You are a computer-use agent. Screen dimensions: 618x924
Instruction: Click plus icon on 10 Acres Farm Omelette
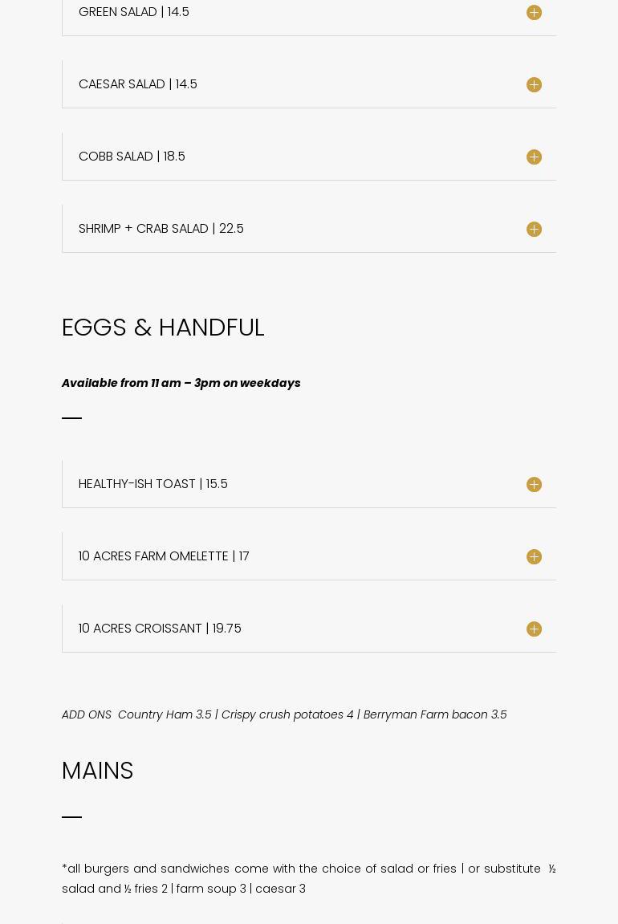point(534,557)
